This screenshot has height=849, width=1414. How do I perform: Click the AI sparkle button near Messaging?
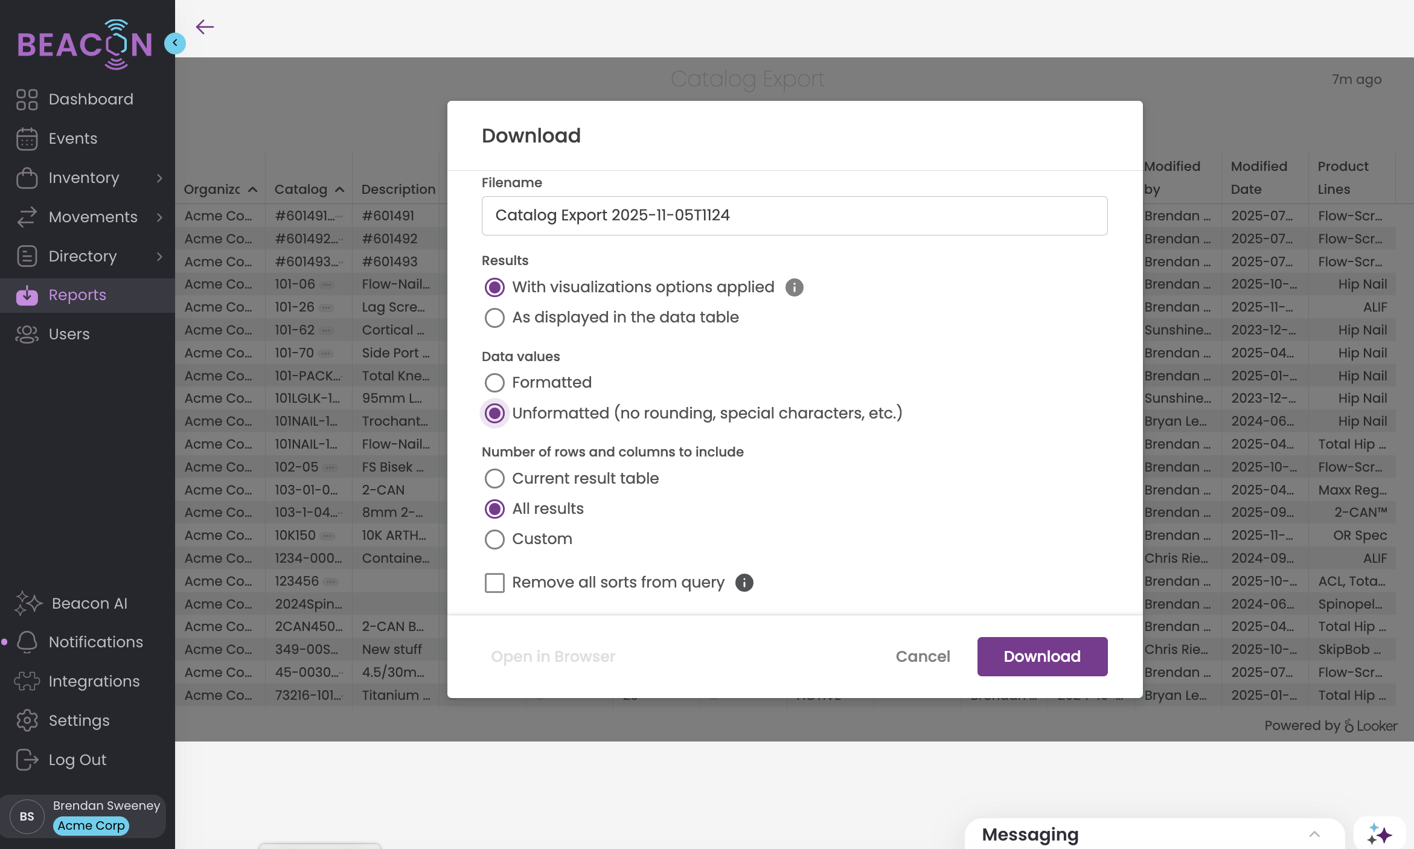click(x=1380, y=835)
